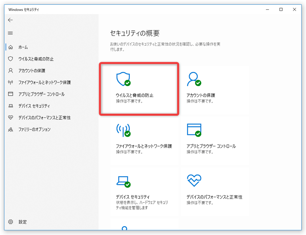This screenshot has height=235, width=306.
Task: Open the アカウントの保護 tile title
Action: (x=201, y=95)
